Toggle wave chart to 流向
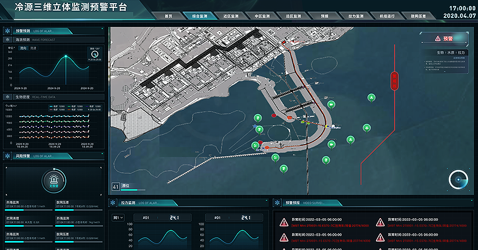The width and height of the screenshot is (478, 250). click(x=23, y=48)
